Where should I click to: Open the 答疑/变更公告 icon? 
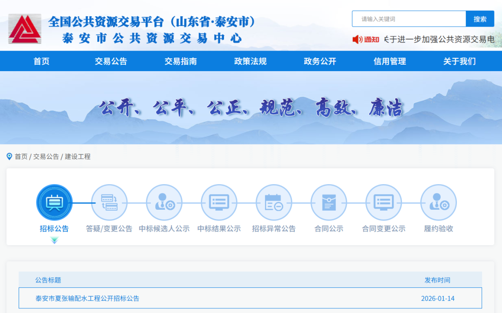[109, 202]
